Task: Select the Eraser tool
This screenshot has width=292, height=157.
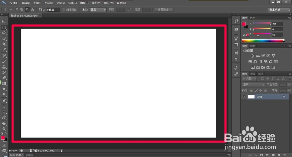Action: [4, 78]
